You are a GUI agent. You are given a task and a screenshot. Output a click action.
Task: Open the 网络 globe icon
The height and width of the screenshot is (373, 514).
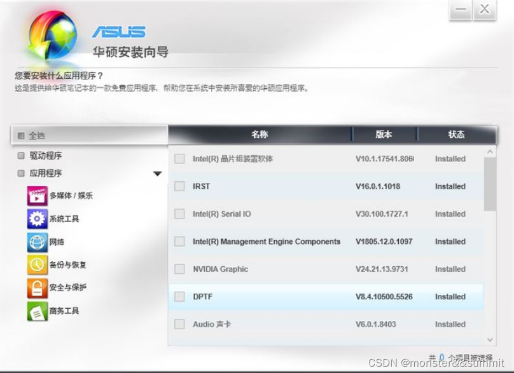[38, 242]
